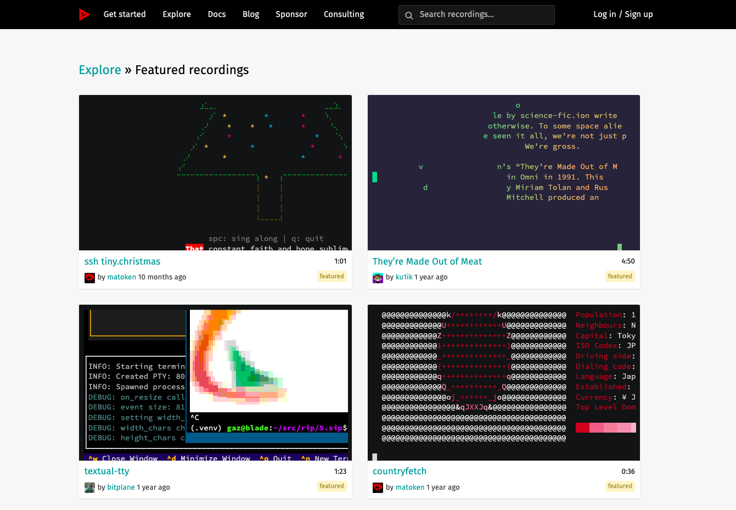
Task: Click featured badge on They're Made Out of Meat
Action: 620,277
